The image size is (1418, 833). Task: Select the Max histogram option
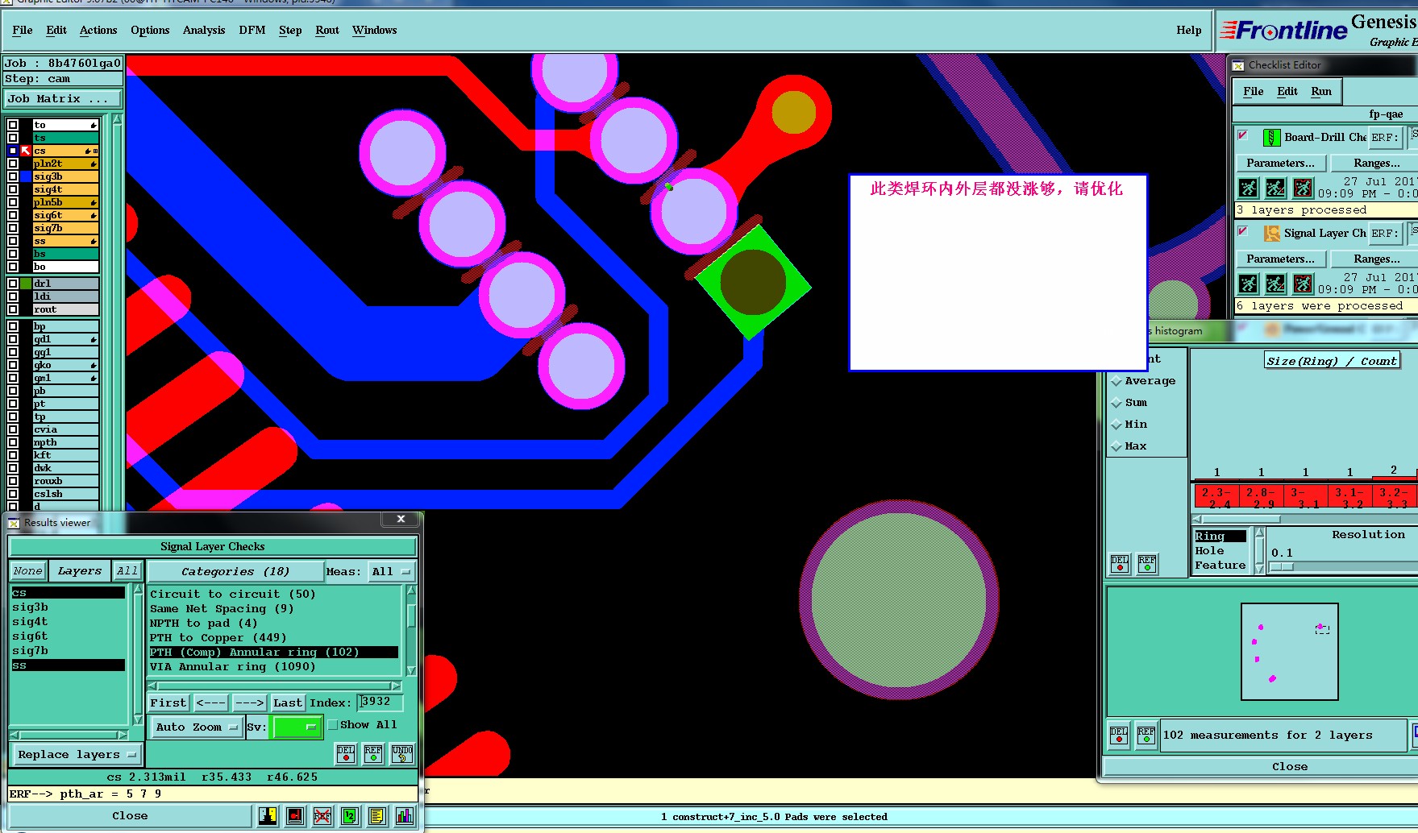(x=1117, y=446)
